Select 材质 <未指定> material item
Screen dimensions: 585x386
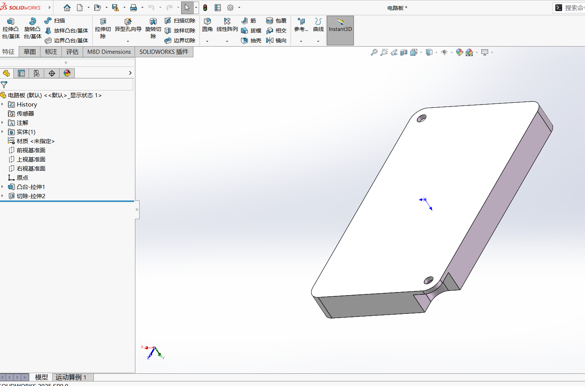[x=31, y=141]
